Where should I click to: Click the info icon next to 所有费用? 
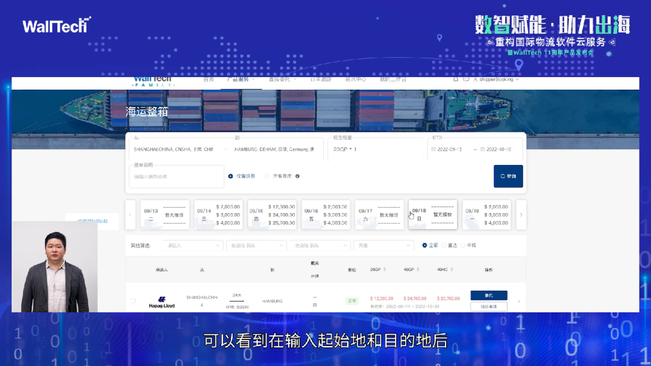(x=298, y=176)
